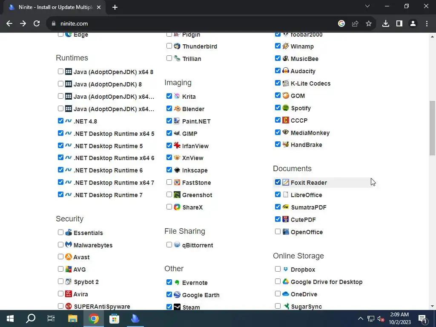
Task: Click the Krita app icon
Action: click(x=177, y=96)
